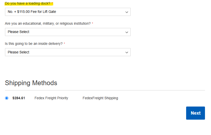Click the FedexFreight Shipping carrier text
211x135 pixels.
coord(100,98)
